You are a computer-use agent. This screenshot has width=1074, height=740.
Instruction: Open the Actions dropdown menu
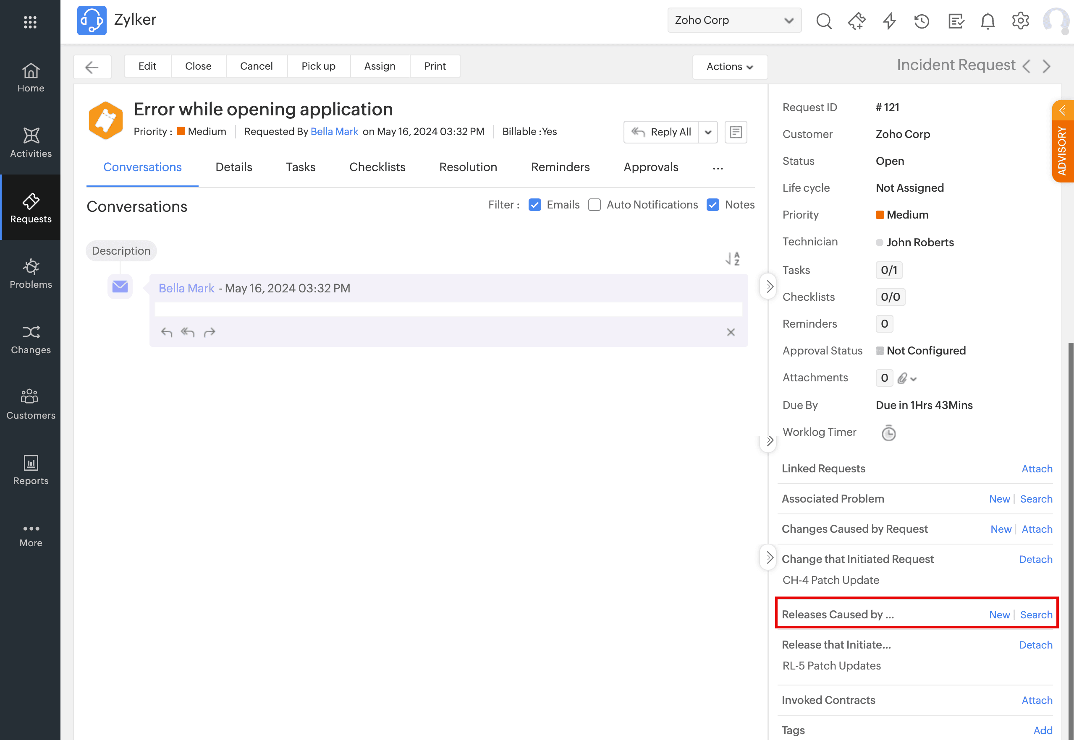729,67
